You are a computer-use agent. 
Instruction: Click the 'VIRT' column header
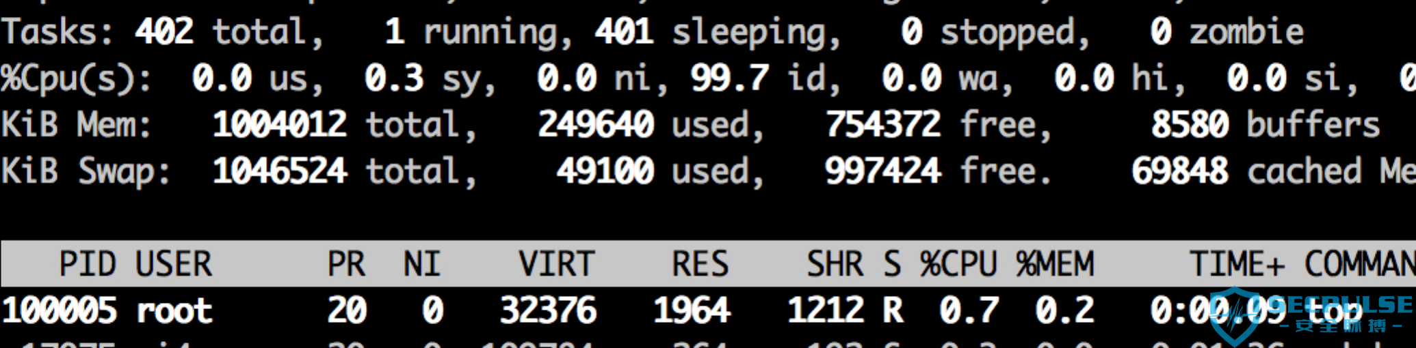pos(557,264)
